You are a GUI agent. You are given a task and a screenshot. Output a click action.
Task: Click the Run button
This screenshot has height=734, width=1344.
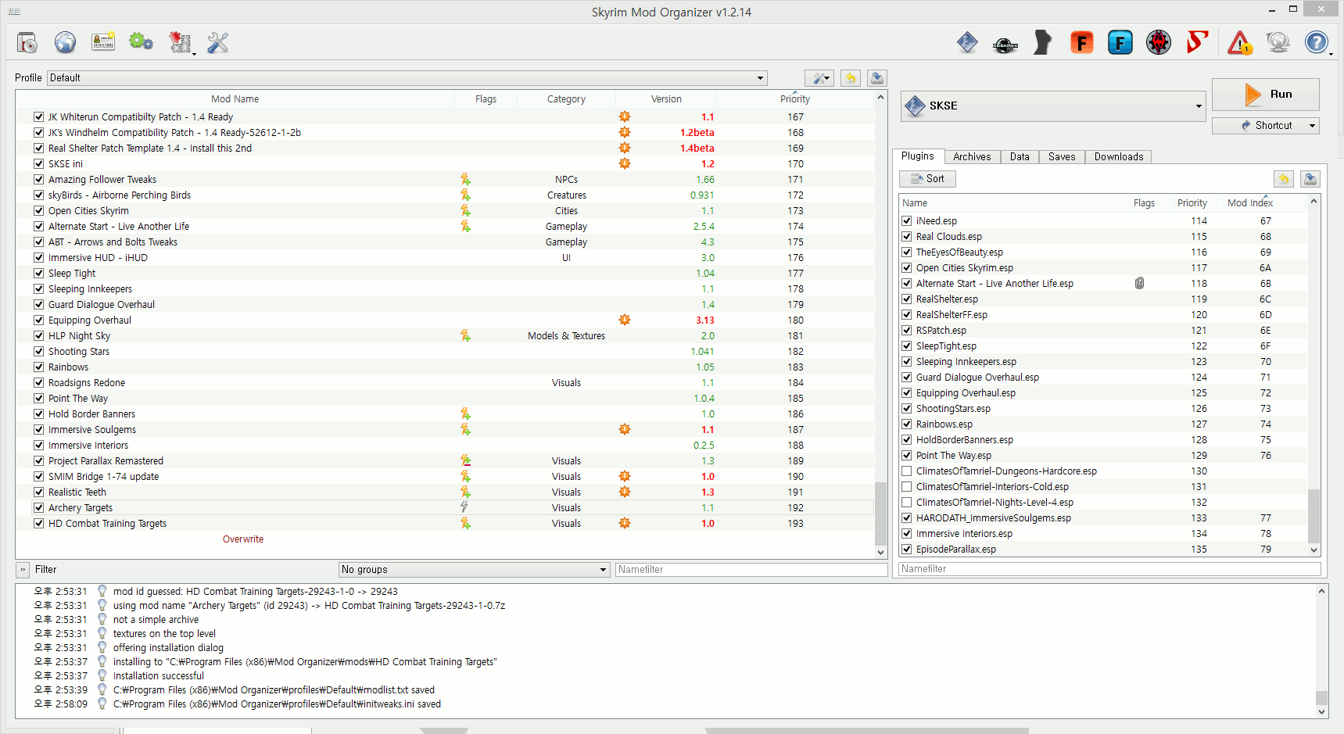click(x=1266, y=94)
